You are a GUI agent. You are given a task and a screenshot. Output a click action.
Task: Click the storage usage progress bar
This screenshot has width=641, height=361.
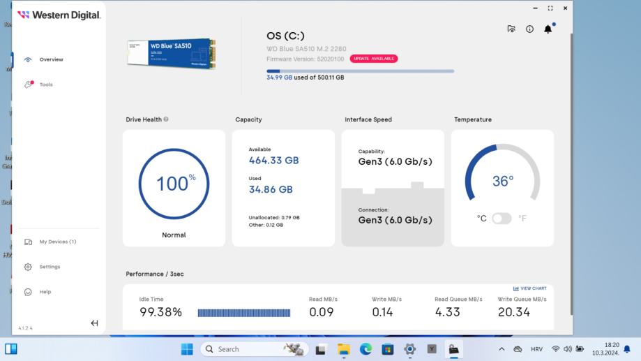(x=360, y=71)
